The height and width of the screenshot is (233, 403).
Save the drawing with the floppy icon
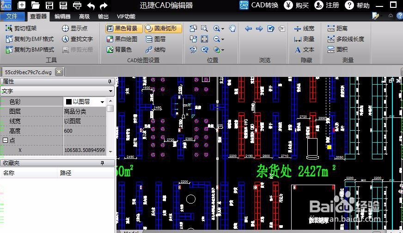click(49, 5)
